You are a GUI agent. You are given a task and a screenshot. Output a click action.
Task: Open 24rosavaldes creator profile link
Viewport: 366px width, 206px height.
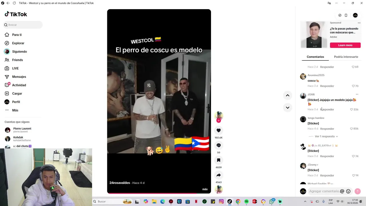pos(120,183)
